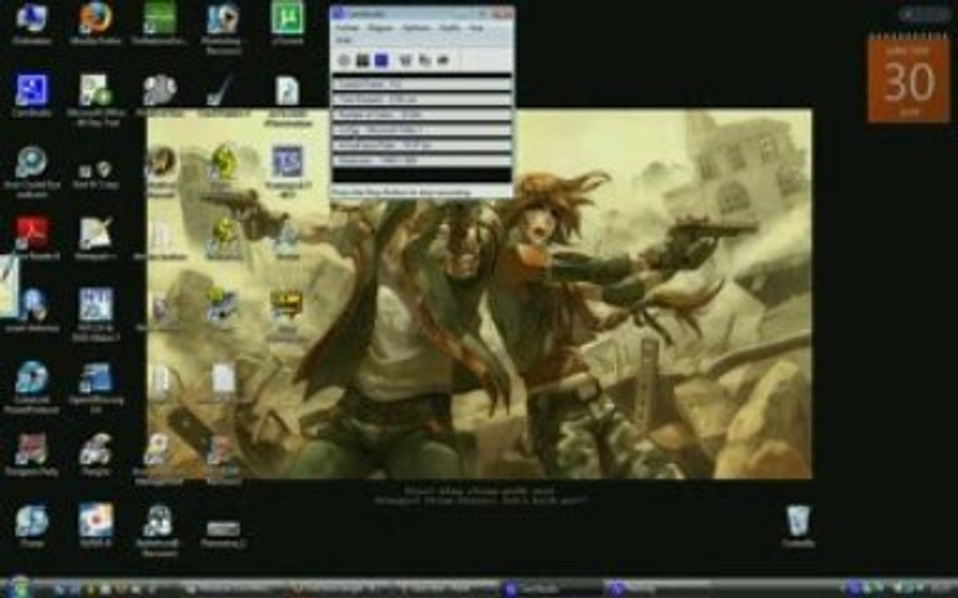Image resolution: width=958 pixels, height=598 pixels.
Task: Open the Help menu in CamStudio
Action: [344, 40]
